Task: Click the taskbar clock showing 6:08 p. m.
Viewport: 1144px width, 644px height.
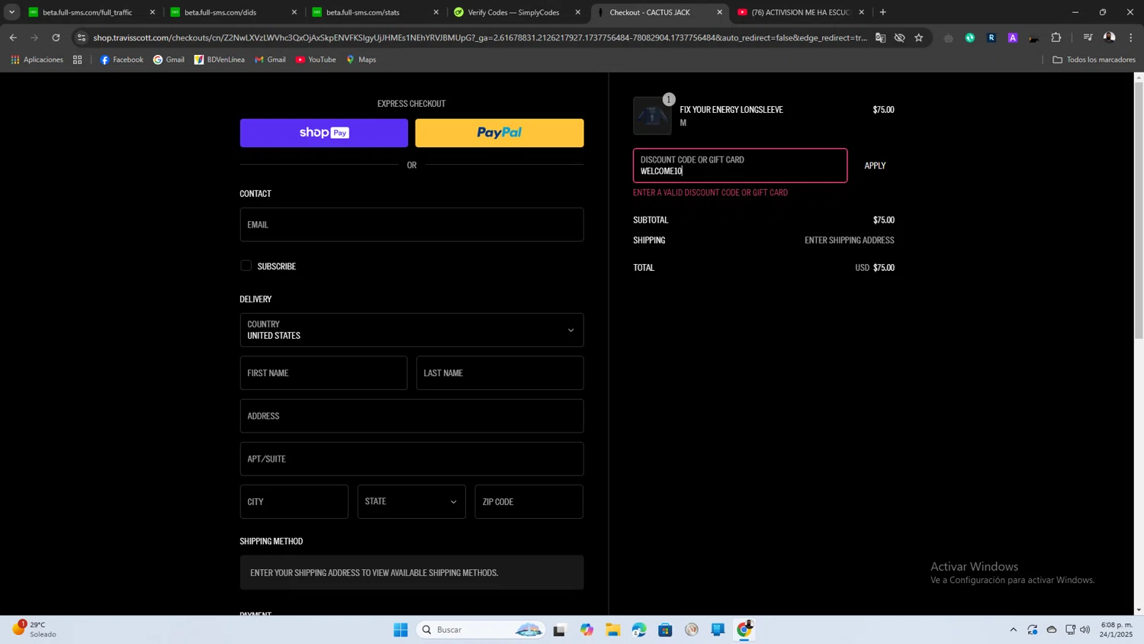Action: point(1117,630)
